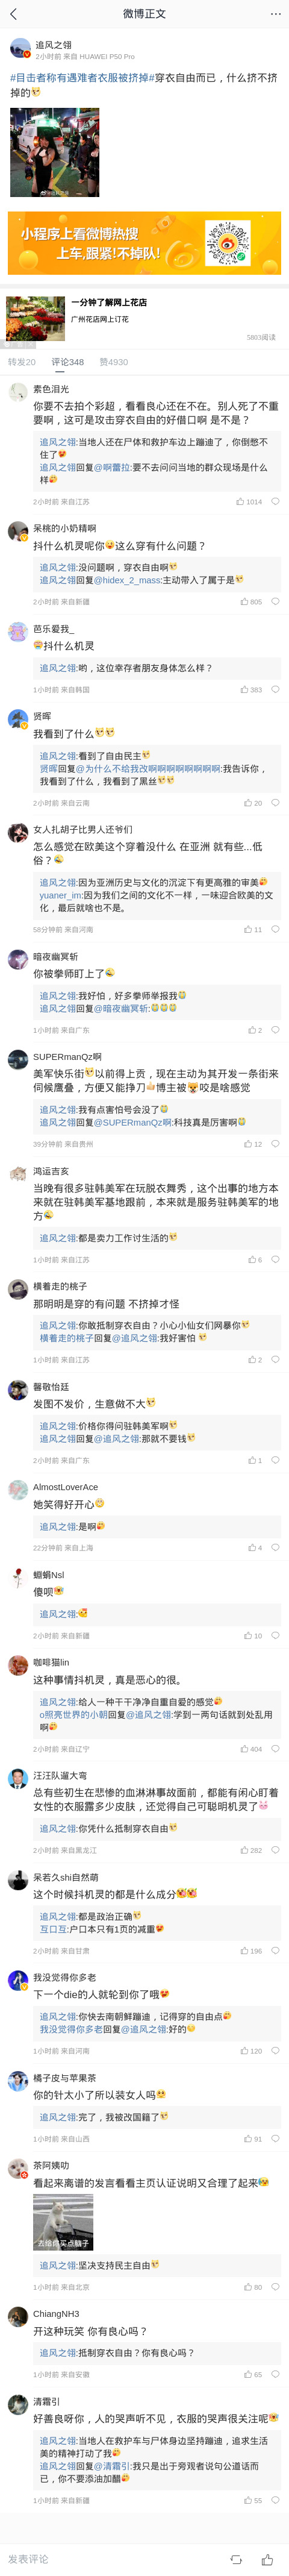Reply to 素色泪光's comment via bubble icon
This screenshot has height=2576, width=289.
(x=275, y=502)
